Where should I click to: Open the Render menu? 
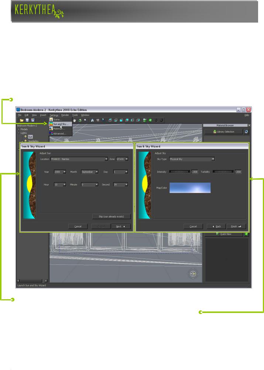click(65, 115)
